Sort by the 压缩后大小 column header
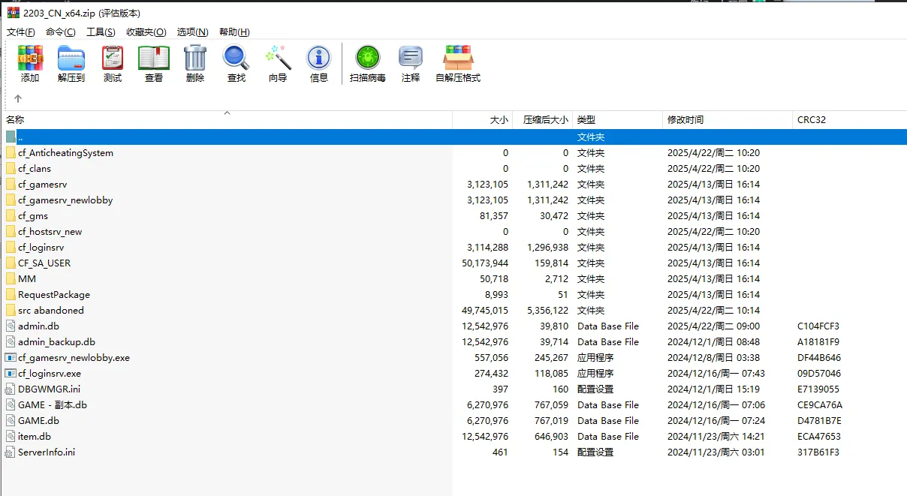Image resolution: width=907 pixels, height=496 pixels. click(x=543, y=119)
